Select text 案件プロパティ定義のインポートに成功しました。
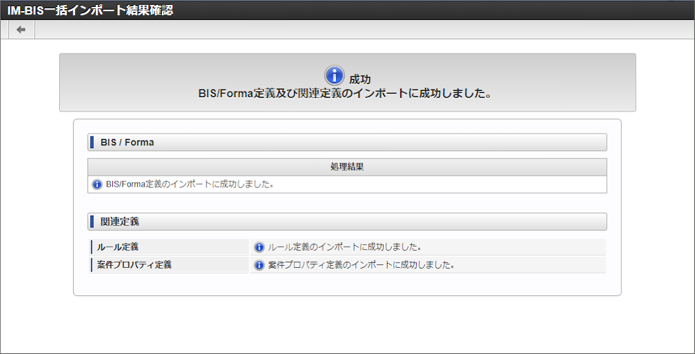This screenshot has height=354, width=695. [x=361, y=265]
